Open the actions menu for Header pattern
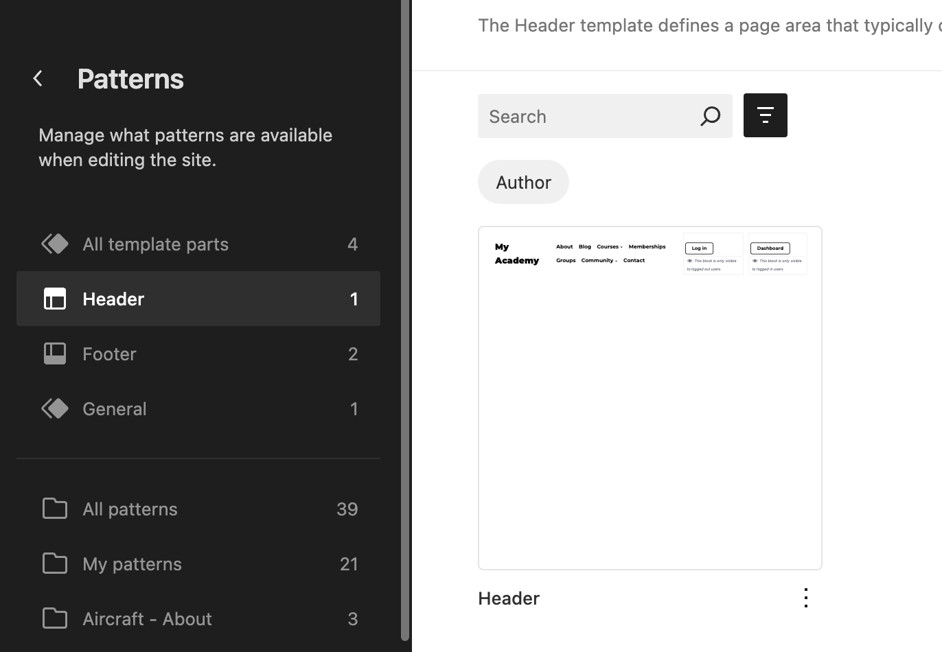This screenshot has height=652, width=942. click(805, 598)
